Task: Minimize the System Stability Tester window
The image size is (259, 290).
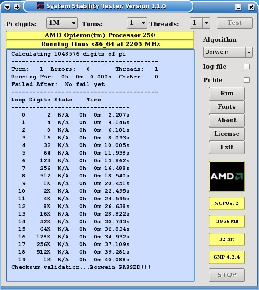Action: click(x=238, y=7)
